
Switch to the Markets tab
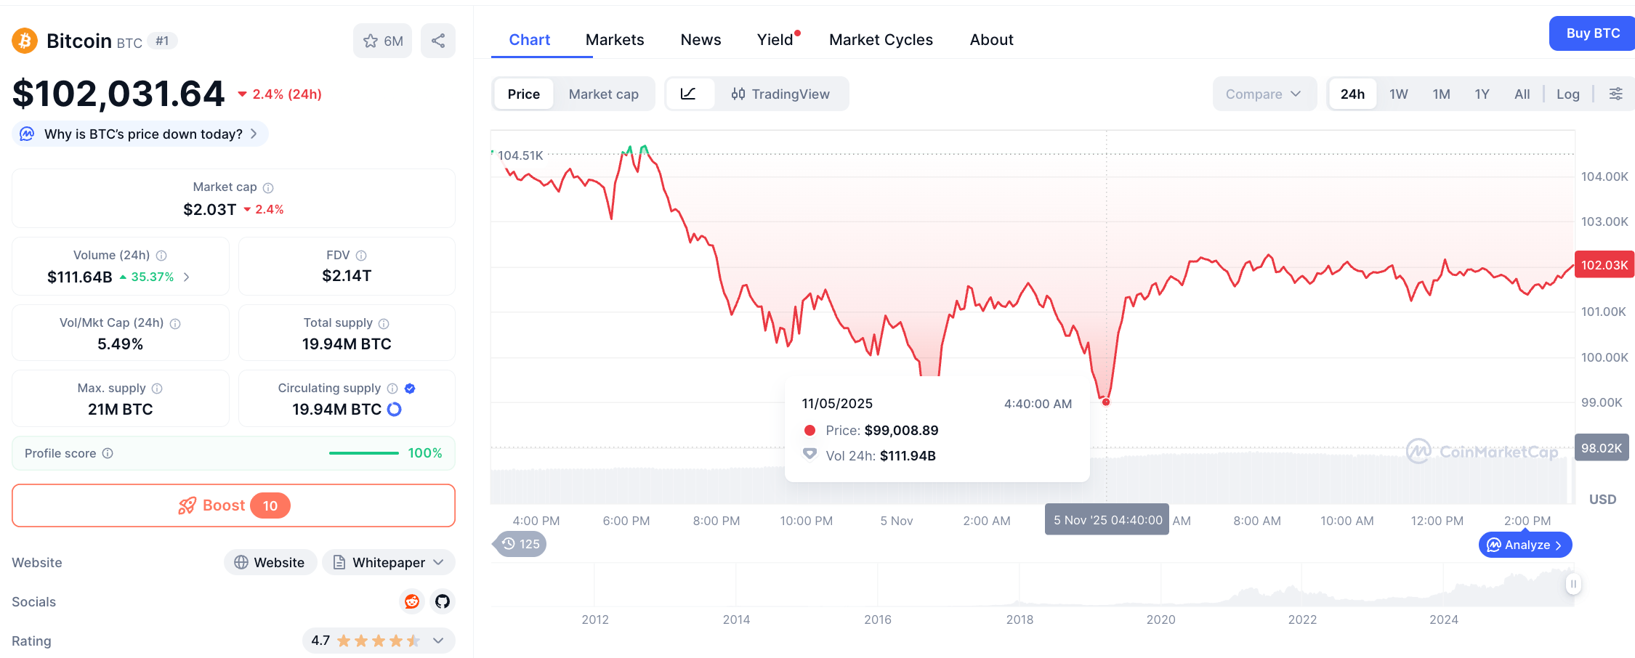[x=614, y=39]
